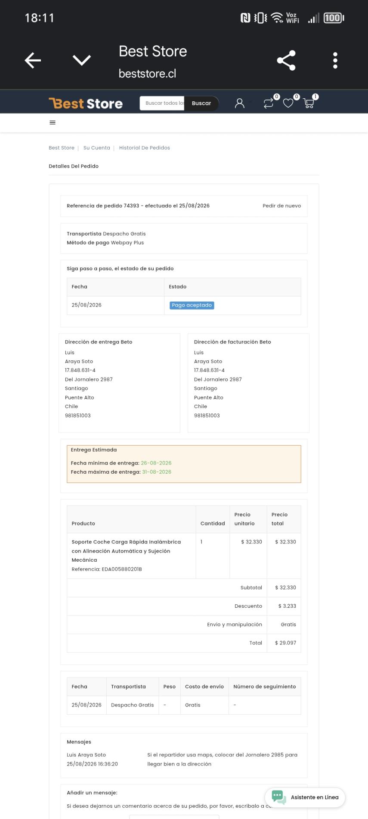This screenshot has height=819, width=368.
Task: Expand the page info chevron
Action: [x=82, y=60]
